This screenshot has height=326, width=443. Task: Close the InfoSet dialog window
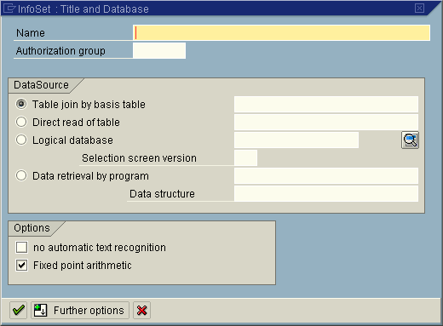point(419,9)
